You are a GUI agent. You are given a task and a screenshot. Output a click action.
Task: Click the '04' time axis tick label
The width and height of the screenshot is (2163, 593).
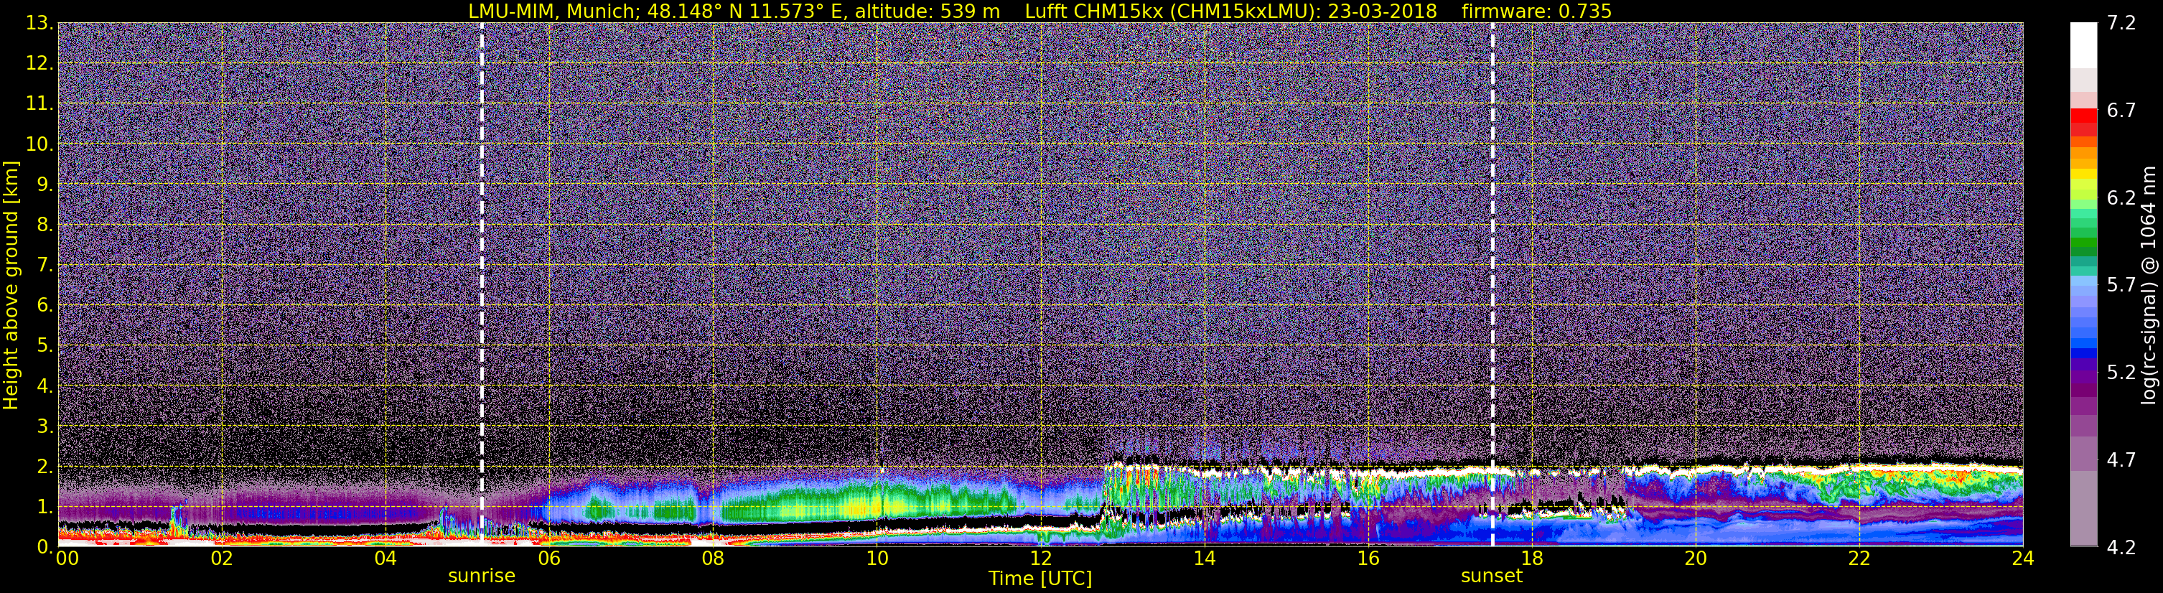pyautogui.click(x=386, y=559)
